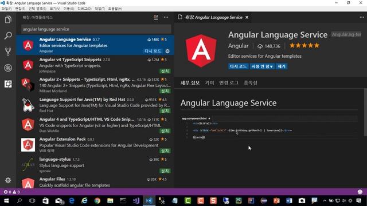Open the 사용 안 함 dropdown button
Viewport: 367px width, 206px height.
tap(262, 66)
